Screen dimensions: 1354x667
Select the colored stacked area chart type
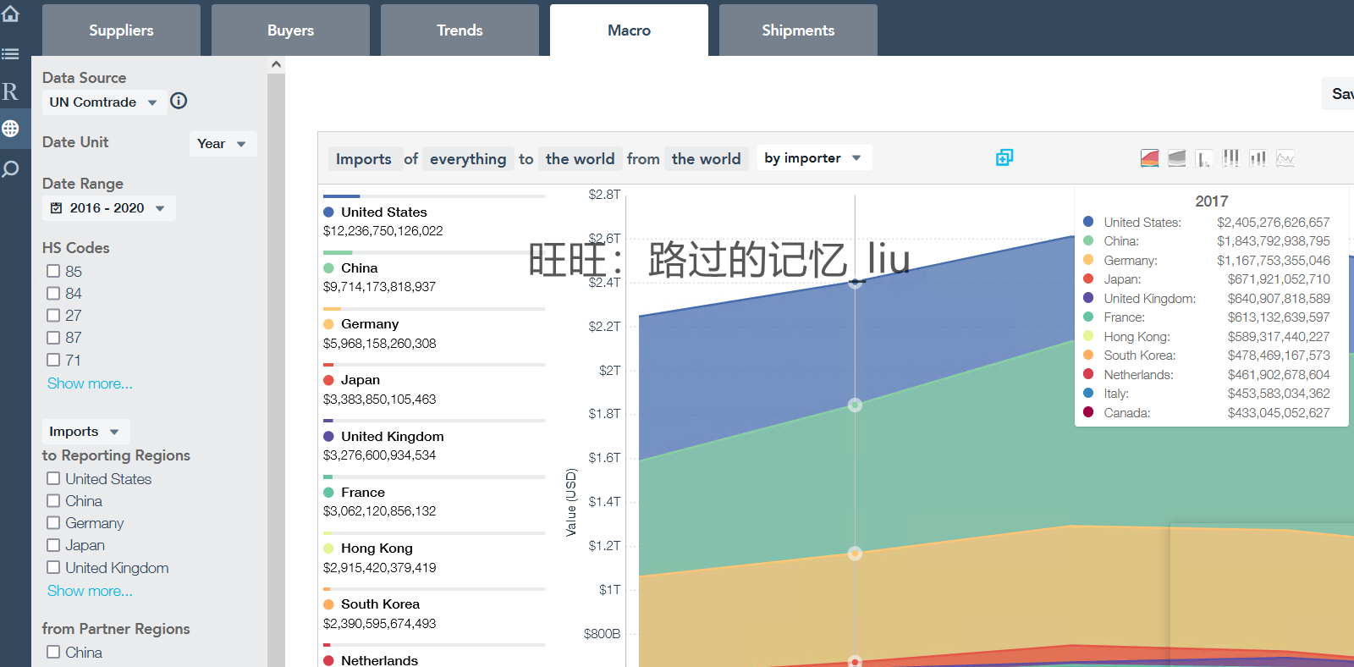point(1149,158)
